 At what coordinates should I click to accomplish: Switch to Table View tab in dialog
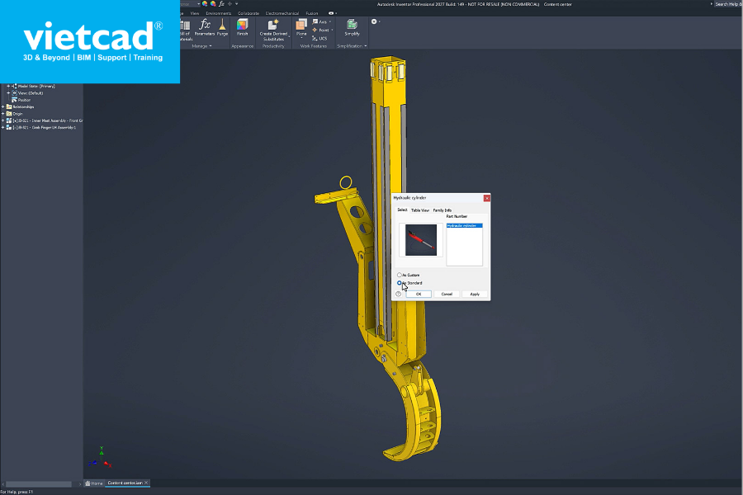point(420,210)
